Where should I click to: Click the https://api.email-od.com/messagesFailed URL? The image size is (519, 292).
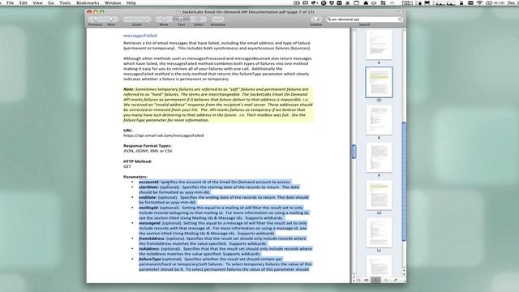coord(164,135)
